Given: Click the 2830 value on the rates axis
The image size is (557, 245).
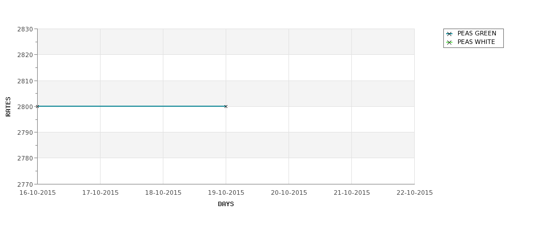Looking at the screenshot, I should click(x=25, y=29).
